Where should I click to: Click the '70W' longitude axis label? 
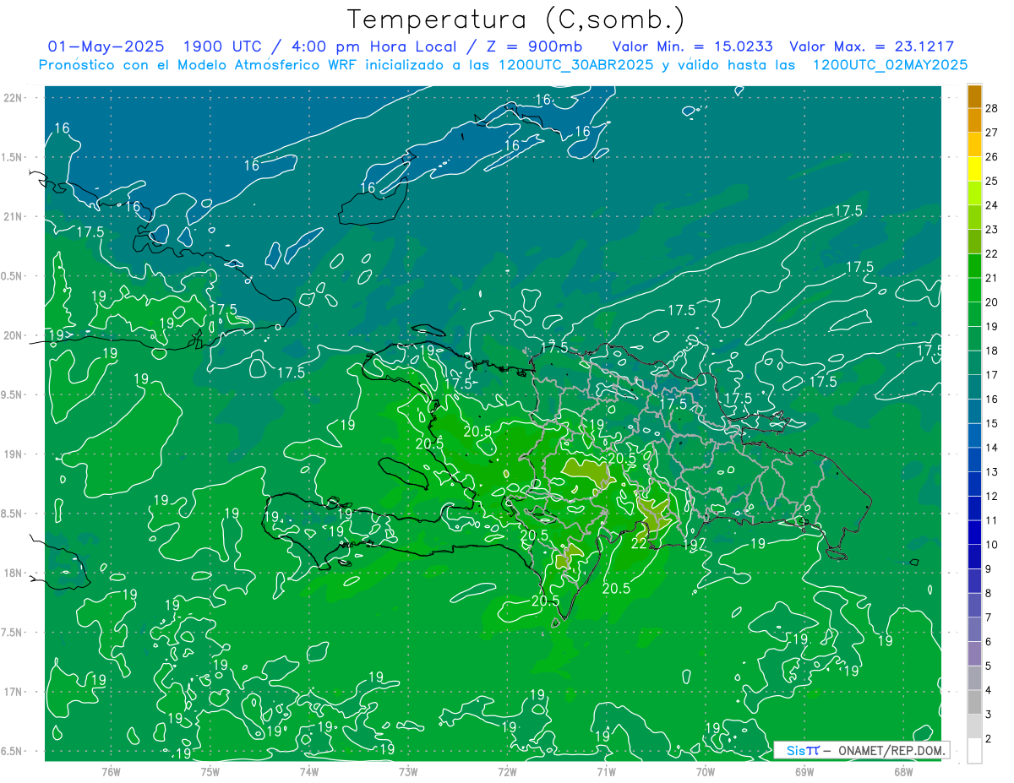pos(706,772)
